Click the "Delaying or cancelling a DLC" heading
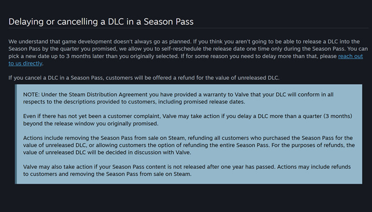Viewport: 372px width, 212px height. (x=101, y=22)
